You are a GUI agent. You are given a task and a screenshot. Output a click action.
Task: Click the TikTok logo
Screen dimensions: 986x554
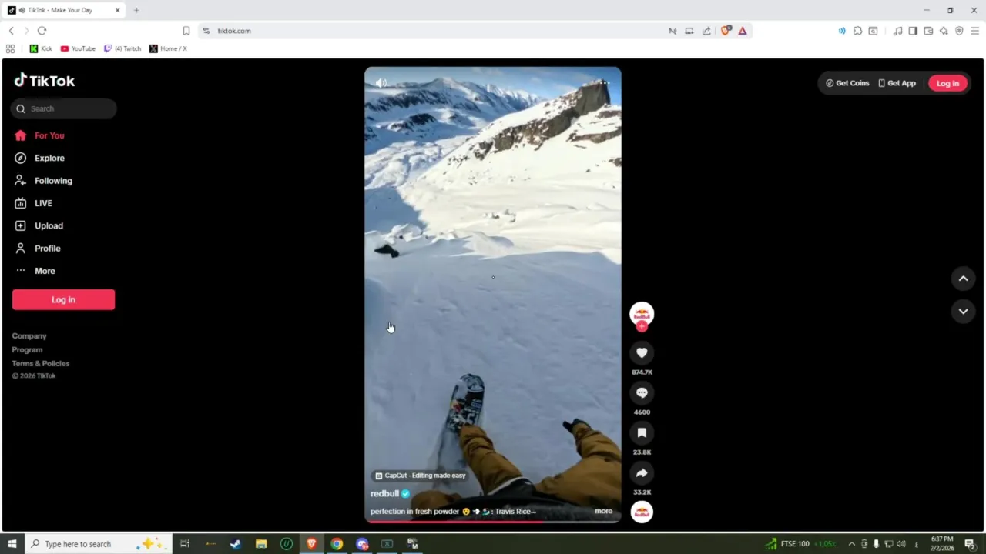[x=45, y=80]
